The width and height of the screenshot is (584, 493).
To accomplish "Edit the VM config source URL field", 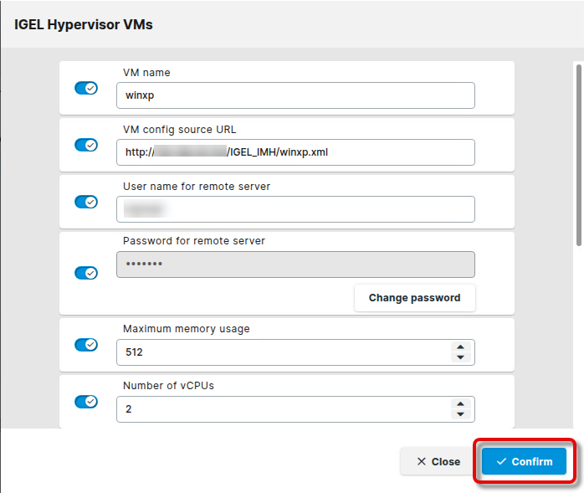I will tap(295, 152).
